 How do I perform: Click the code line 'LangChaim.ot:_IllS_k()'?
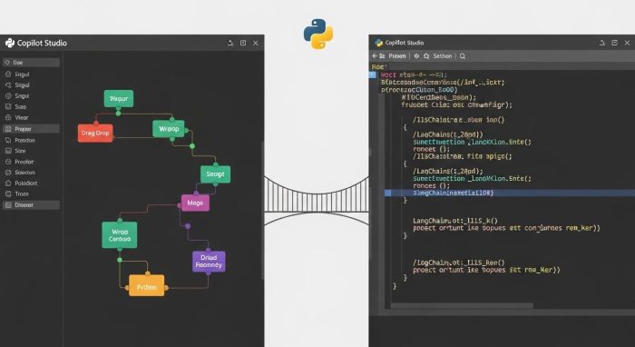tap(455, 221)
